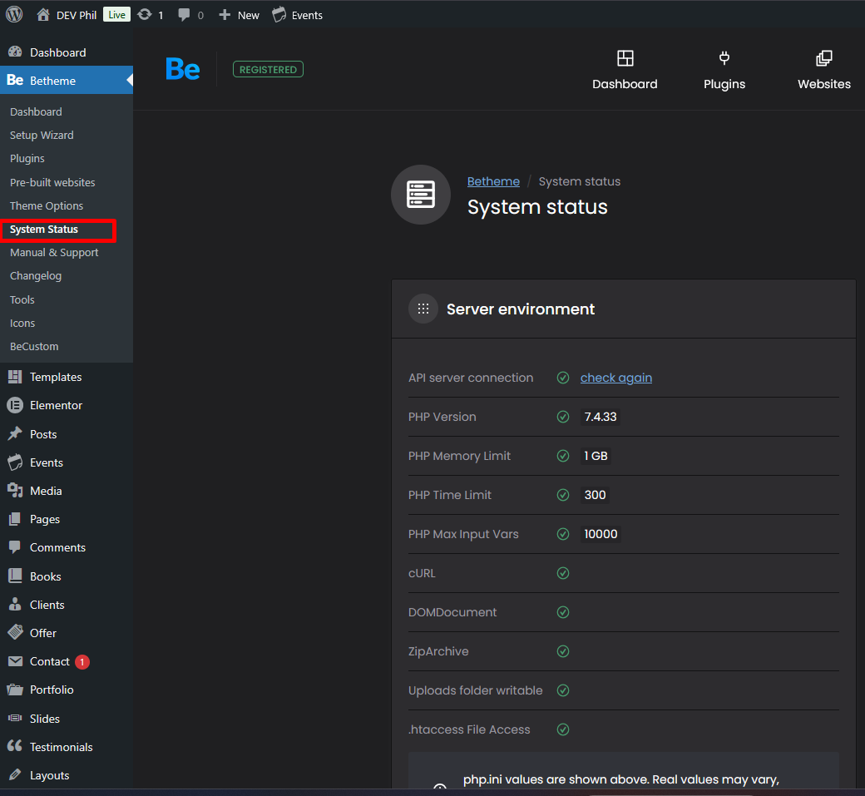Open the DEV Phil home icon
The height and width of the screenshot is (796, 865).
click(x=43, y=15)
